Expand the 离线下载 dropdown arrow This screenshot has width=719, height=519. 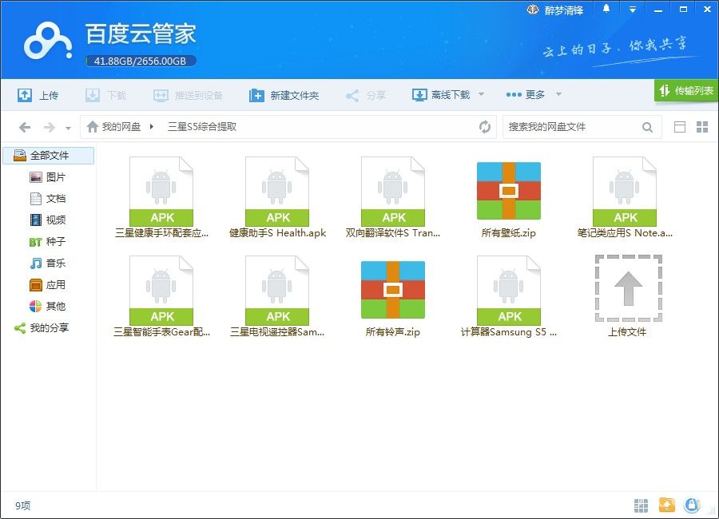(482, 94)
